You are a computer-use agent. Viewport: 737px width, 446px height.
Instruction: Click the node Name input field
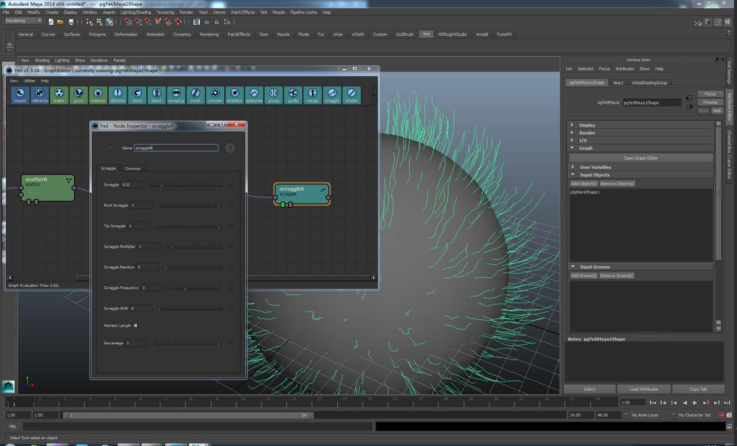coord(176,148)
